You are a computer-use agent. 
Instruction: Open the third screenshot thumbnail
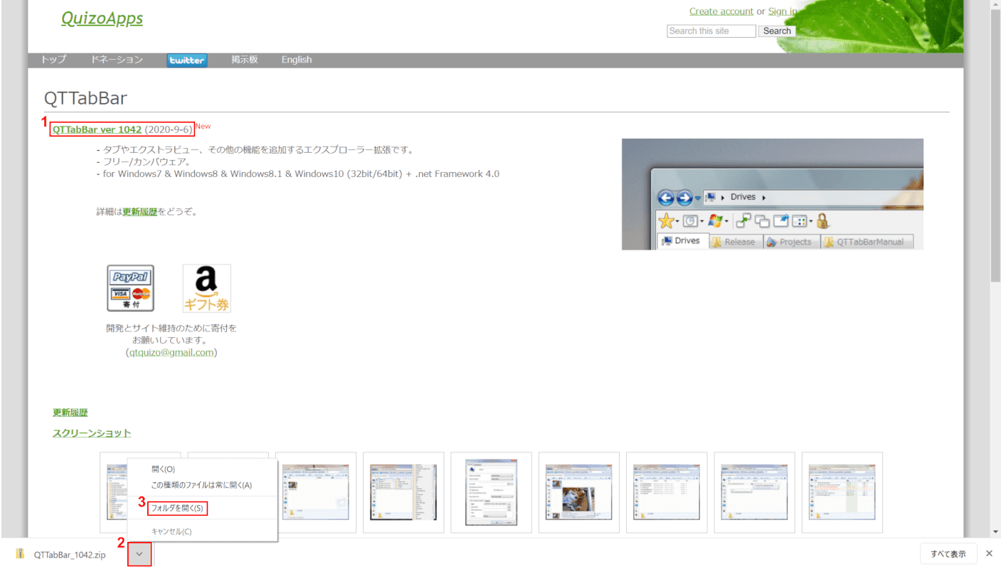316,492
